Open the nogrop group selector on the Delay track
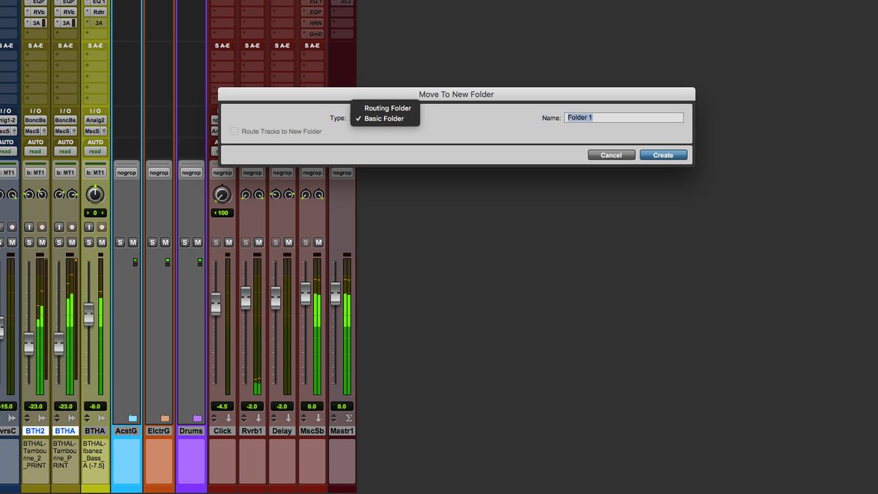 pyautogui.click(x=282, y=172)
